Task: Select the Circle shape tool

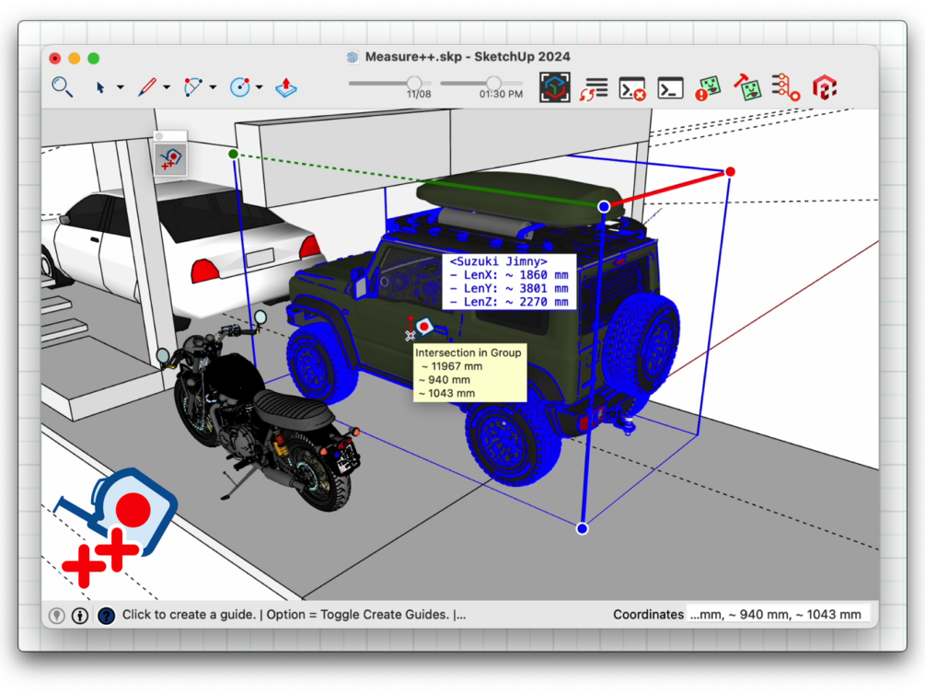Action: 239,87
